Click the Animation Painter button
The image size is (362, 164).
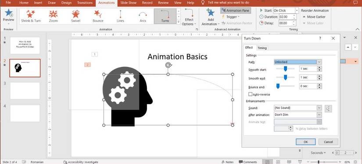point(237,23)
